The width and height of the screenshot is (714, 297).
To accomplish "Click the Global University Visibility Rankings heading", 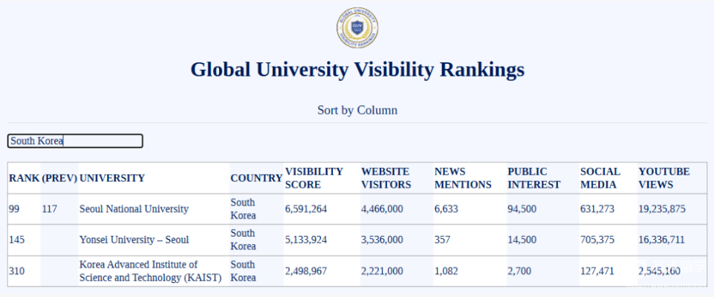I will (x=357, y=70).
